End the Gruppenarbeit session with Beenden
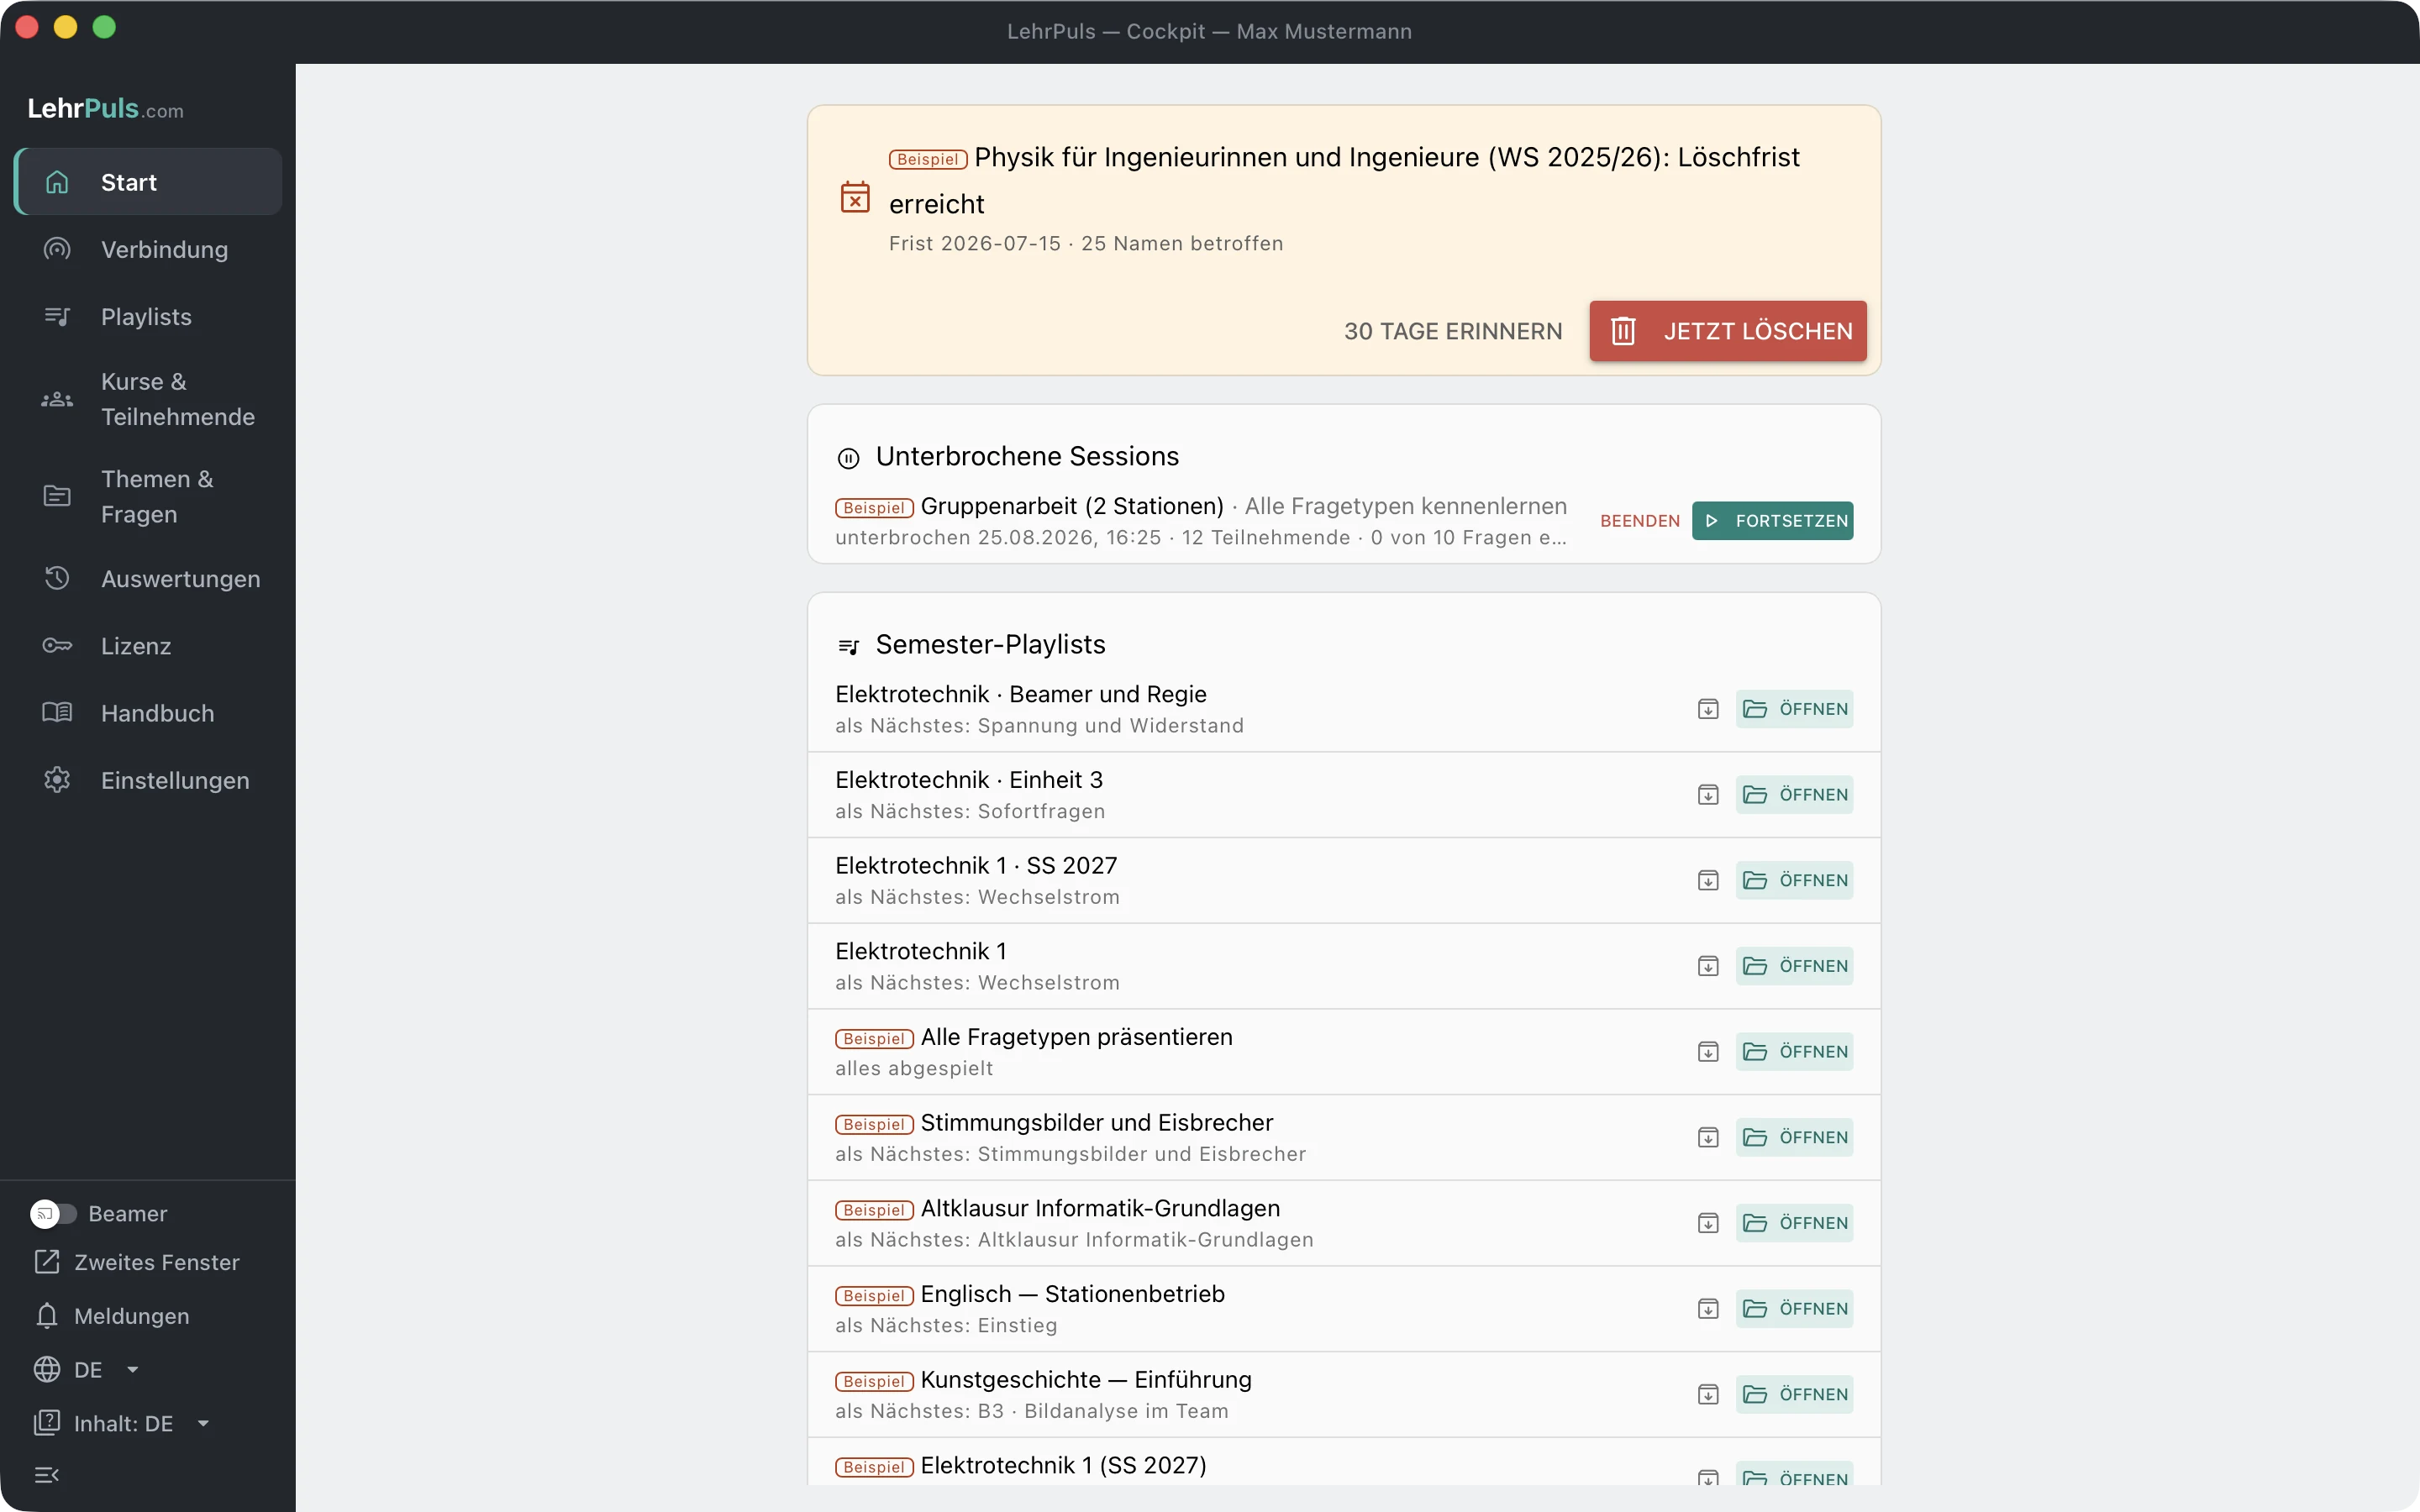The width and height of the screenshot is (2420, 1512). [x=1639, y=521]
